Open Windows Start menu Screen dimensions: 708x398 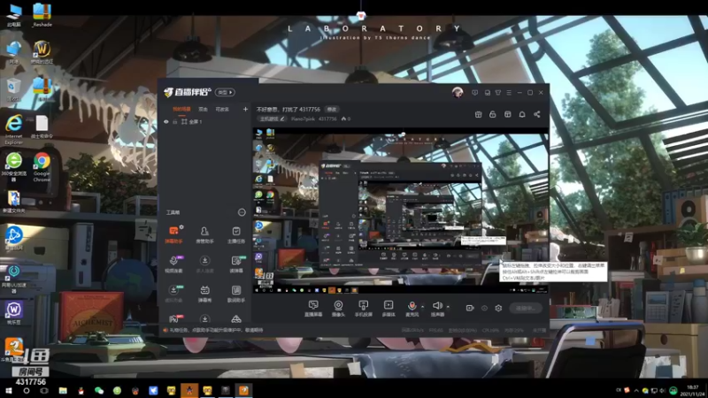point(8,391)
